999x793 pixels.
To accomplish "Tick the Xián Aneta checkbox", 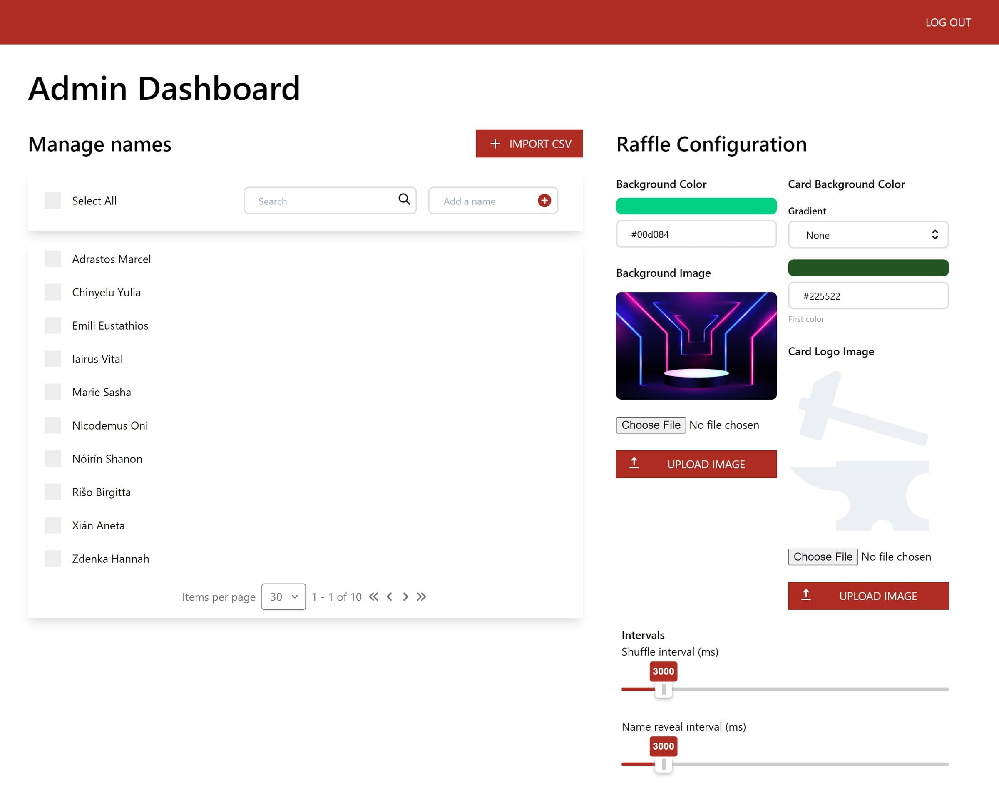I will (52, 525).
